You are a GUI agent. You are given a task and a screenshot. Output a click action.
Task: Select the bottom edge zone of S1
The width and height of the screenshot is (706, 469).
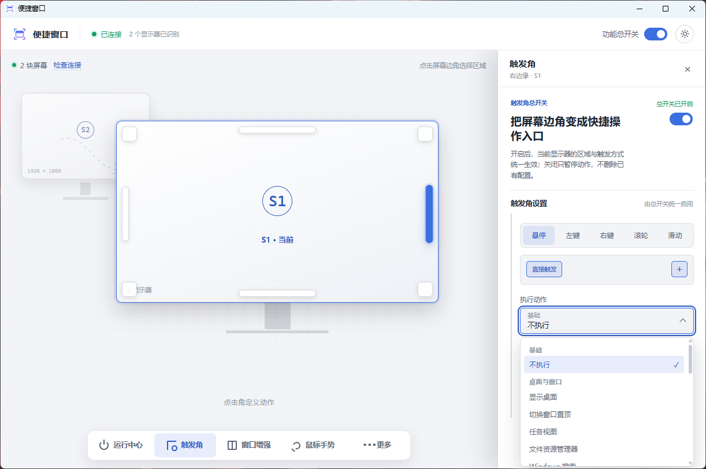(277, 293)
